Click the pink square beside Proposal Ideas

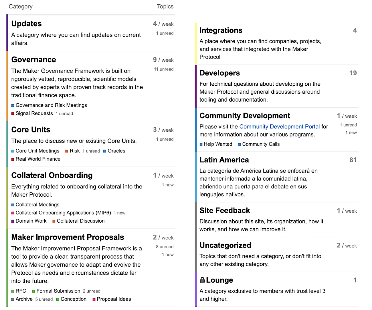click(x=94, y=299)
